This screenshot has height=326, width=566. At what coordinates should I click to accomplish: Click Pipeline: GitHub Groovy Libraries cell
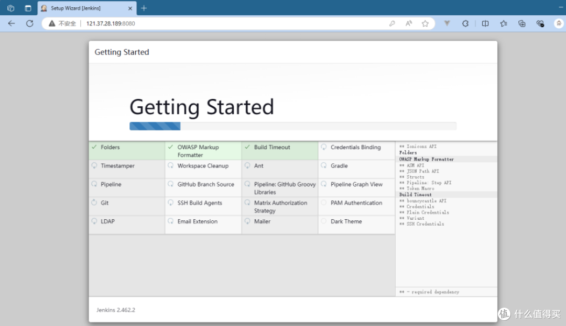[x=280, y=188]
